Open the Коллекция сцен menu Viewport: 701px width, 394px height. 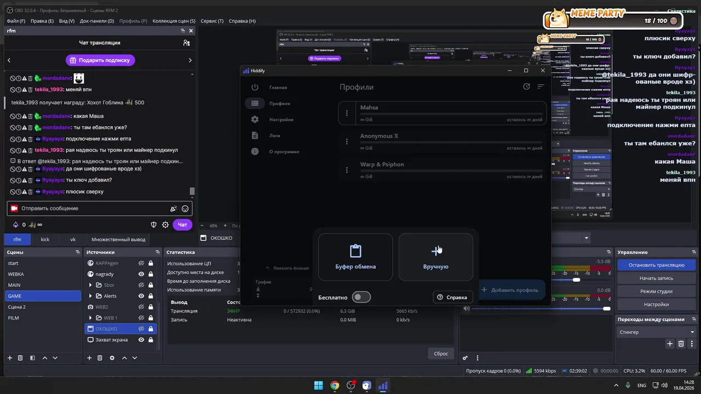[x=174, y=21]
